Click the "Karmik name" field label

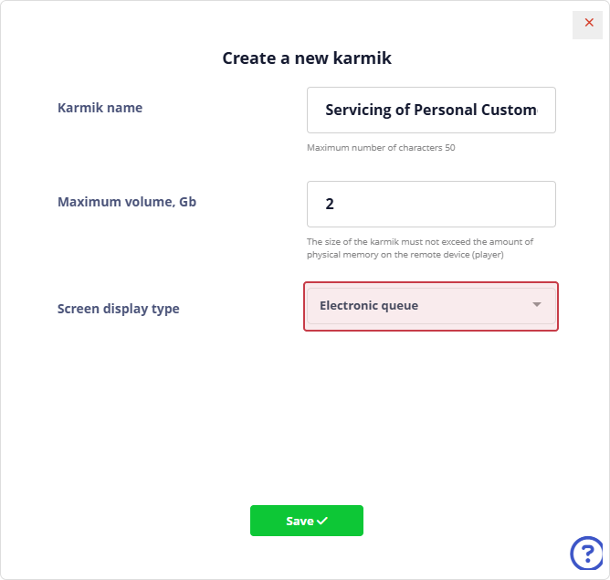(x=100, y=108)
